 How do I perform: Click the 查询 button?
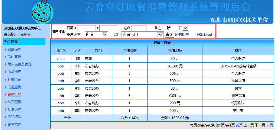[x=169, y=35]
